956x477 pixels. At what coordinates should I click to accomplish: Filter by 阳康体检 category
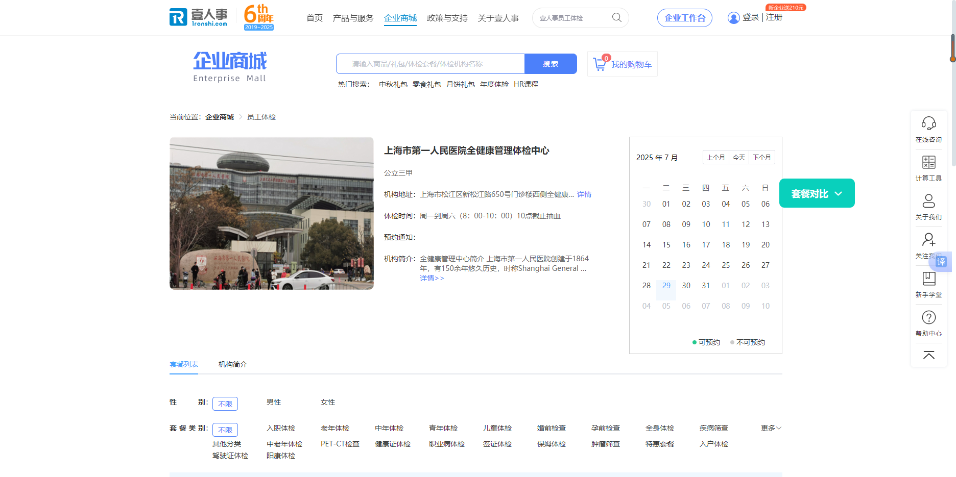click(x=281, y=456)
